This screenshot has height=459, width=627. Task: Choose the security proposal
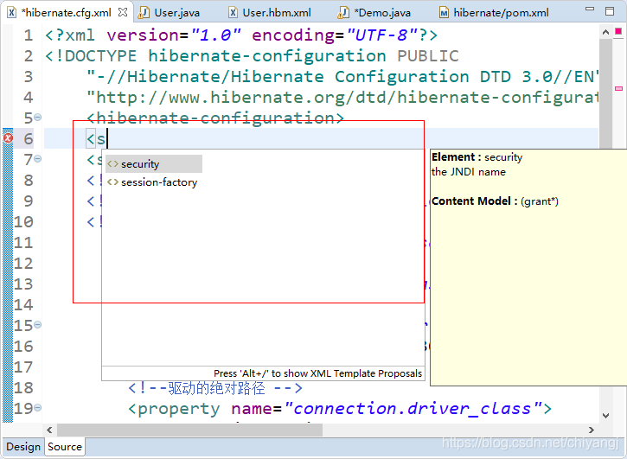tap(154, 164)
